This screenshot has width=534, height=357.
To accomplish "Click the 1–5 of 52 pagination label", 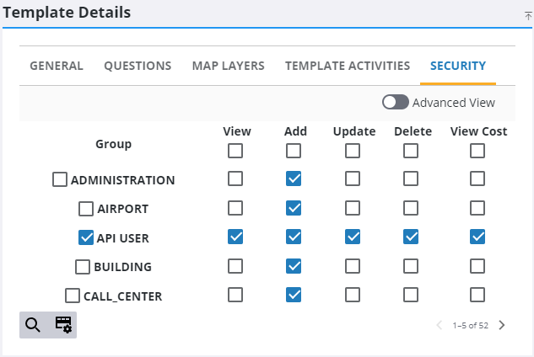I will (x=471, y=325).
